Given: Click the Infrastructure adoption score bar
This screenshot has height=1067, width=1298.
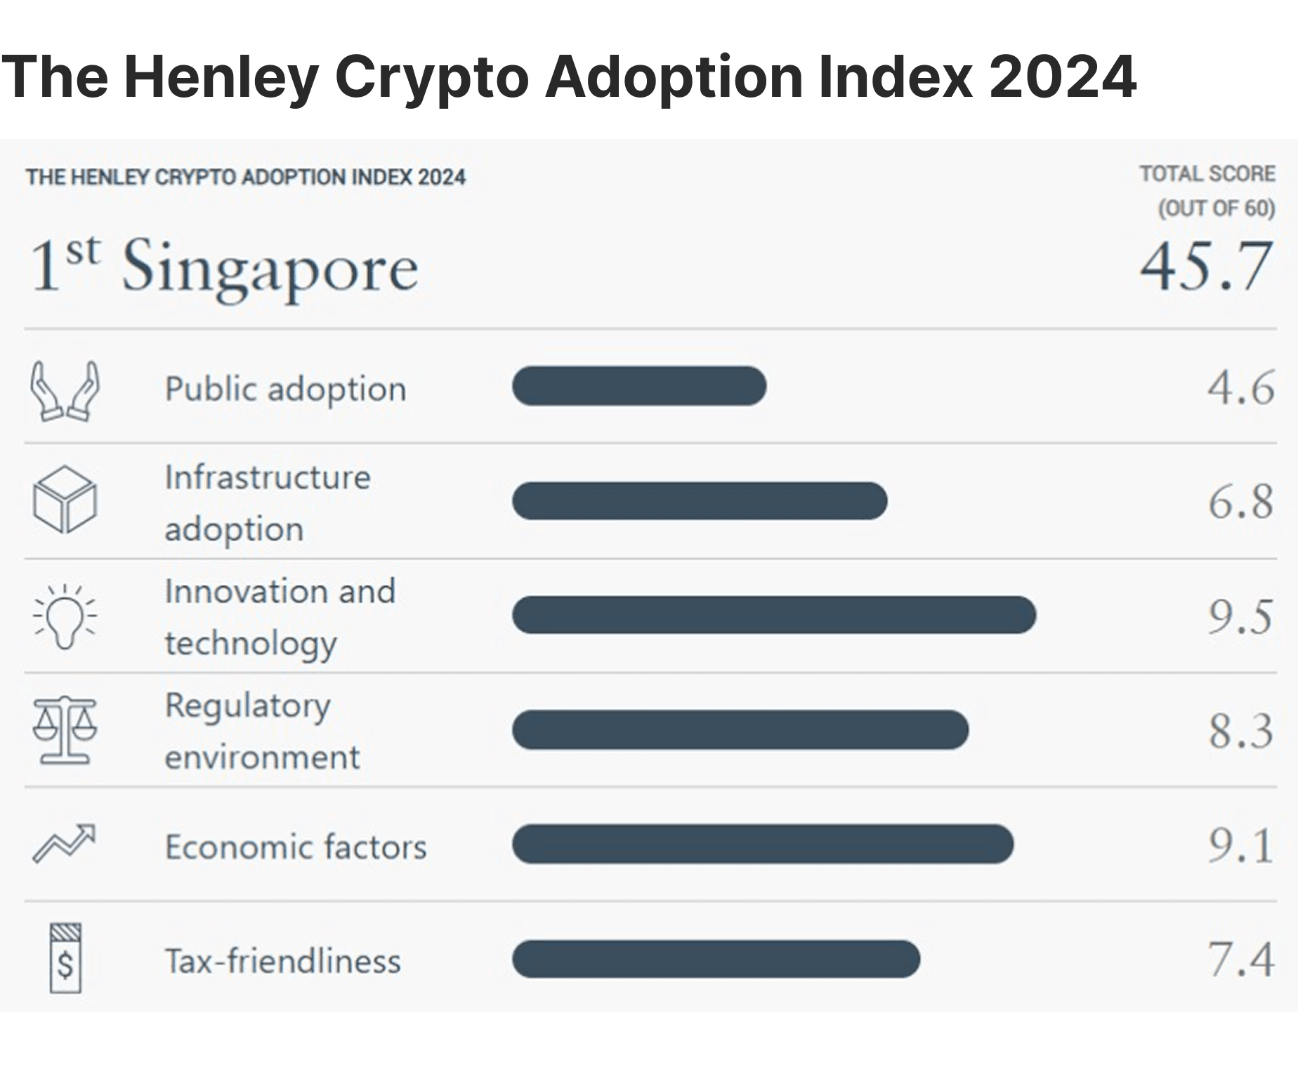Looking at the screenshot, I should pyautogui.click(x=700, y=501).
